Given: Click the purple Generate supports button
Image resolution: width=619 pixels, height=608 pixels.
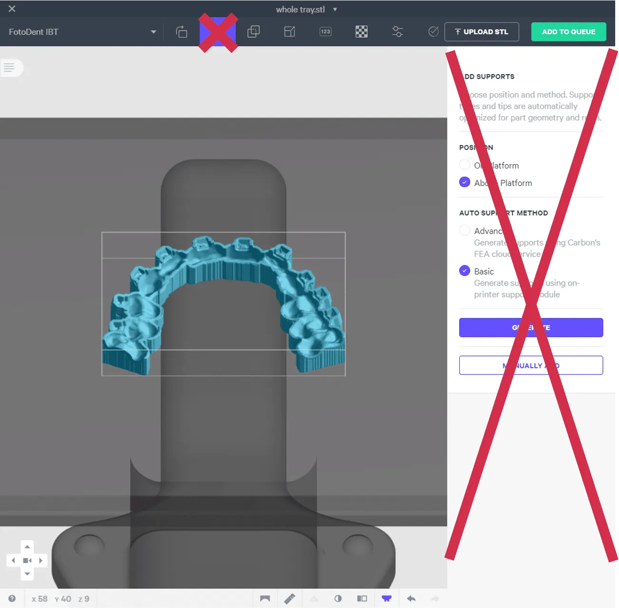Looking at the screenshot, I should [x=531, y=327].
